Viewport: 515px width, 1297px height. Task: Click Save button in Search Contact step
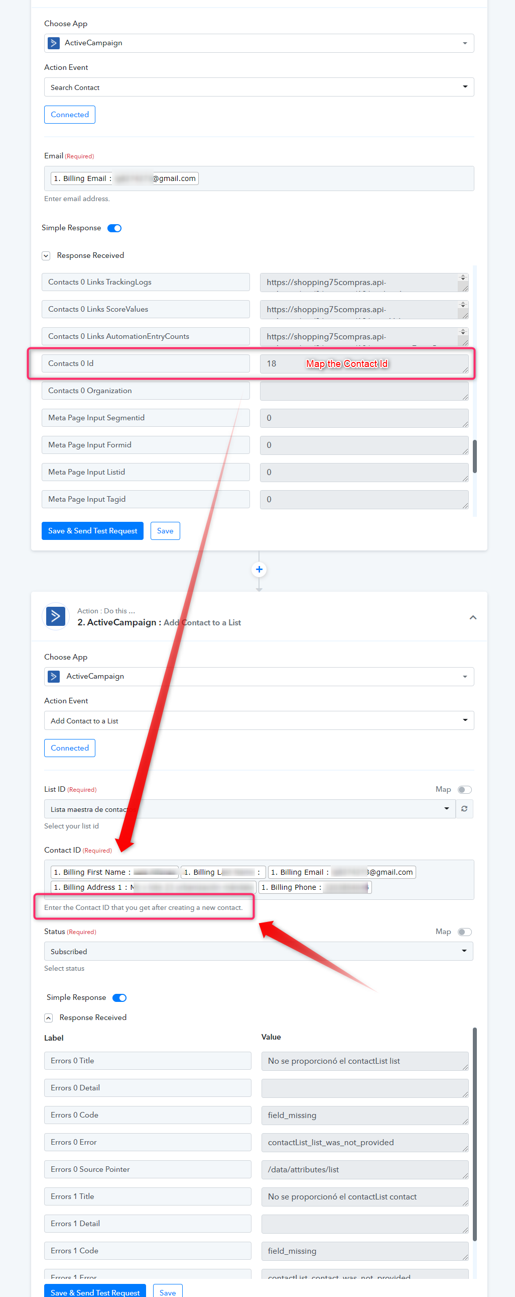point(165,531)
